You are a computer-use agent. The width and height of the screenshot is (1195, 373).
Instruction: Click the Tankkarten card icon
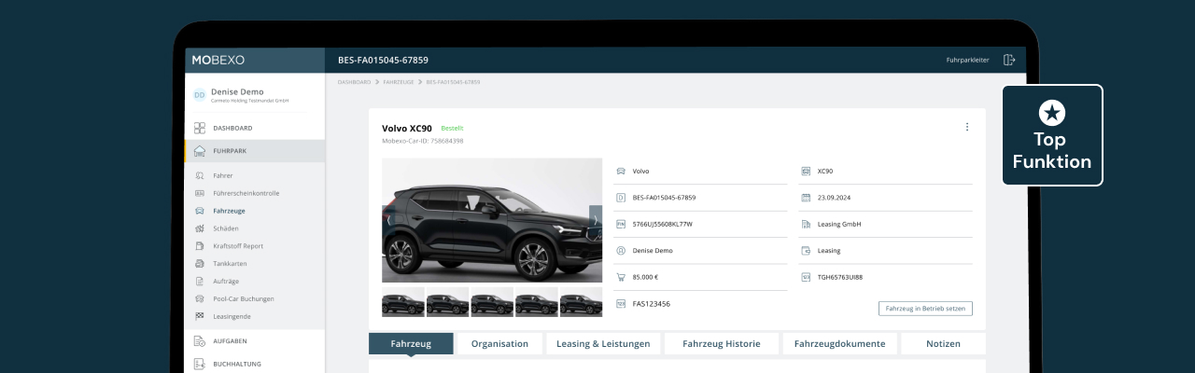click(x=200, y=264)
